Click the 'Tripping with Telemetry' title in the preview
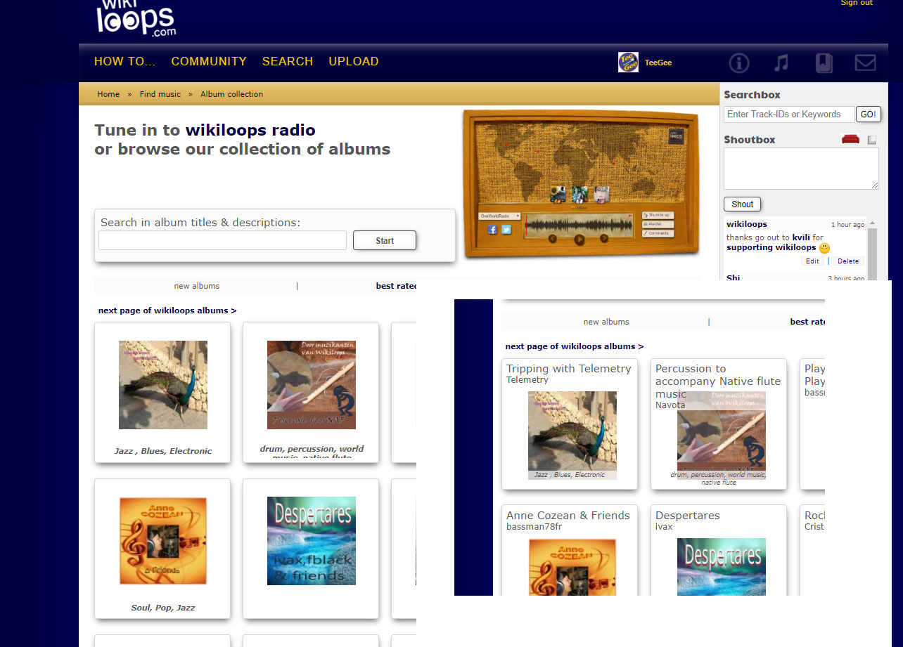Image resolution: width=903 pixels, height=647 pixels. 569,368
